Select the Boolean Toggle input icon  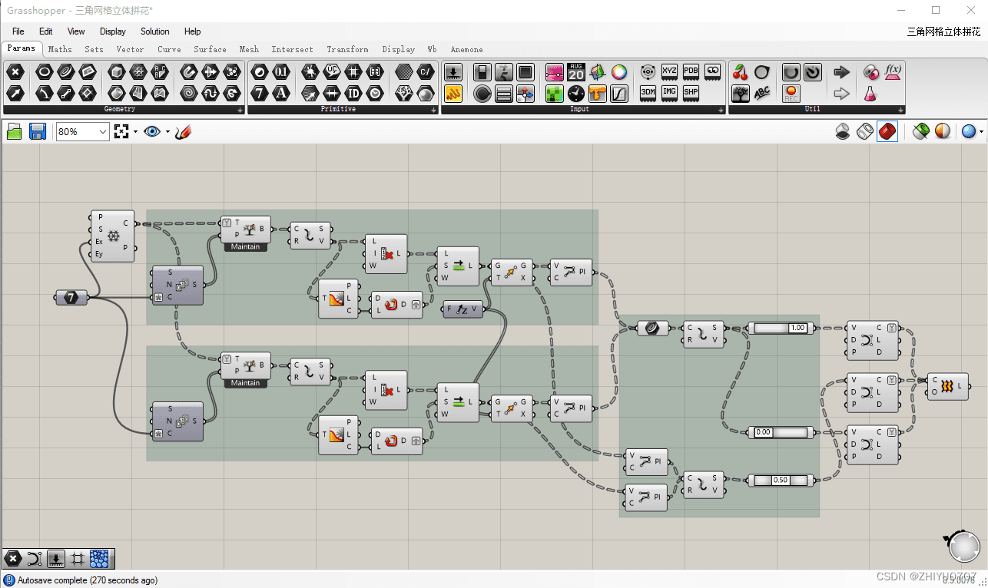click(x=482, y=72)
